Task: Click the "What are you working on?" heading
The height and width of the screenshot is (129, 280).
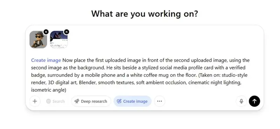Action: pyautogui.click(x=145, y=14)
